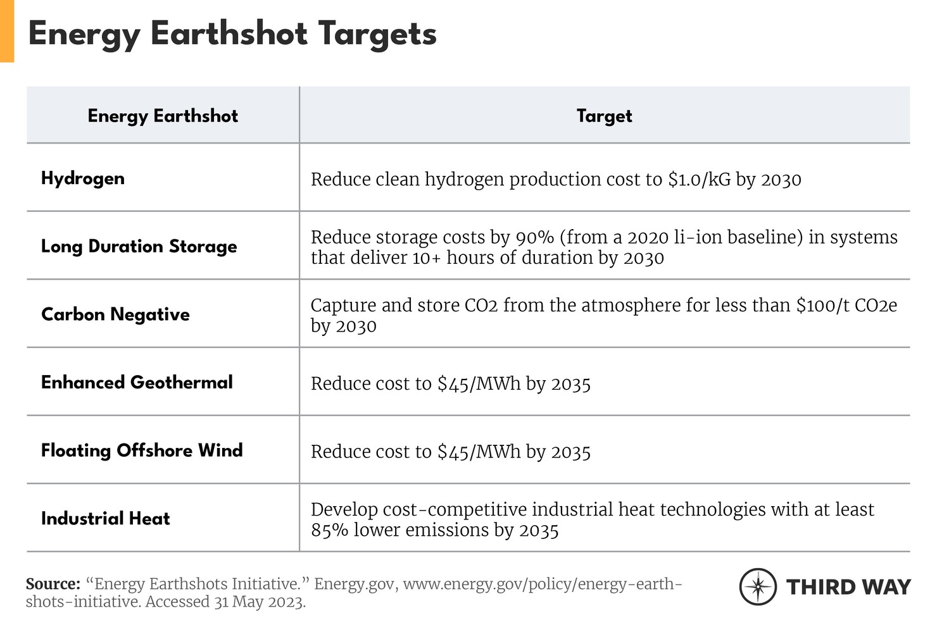
Task: Select the Enhanced Geothermal row label
Action: point(137,382)
